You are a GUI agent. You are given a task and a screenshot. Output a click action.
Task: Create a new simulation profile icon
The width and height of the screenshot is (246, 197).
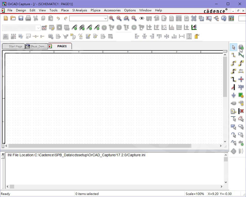pos(44,28)
